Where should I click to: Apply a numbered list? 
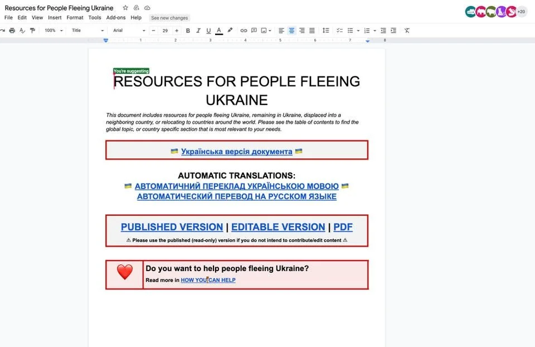(367, 30)
